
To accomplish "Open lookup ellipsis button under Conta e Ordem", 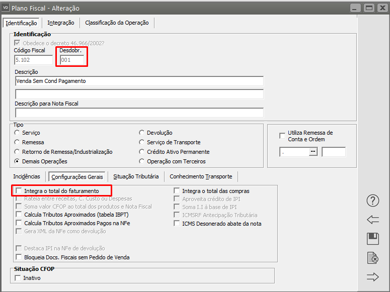I will (x=313, y=152).
